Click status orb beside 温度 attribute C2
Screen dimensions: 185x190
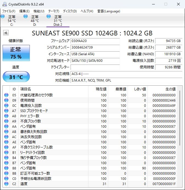click(6, 184)
